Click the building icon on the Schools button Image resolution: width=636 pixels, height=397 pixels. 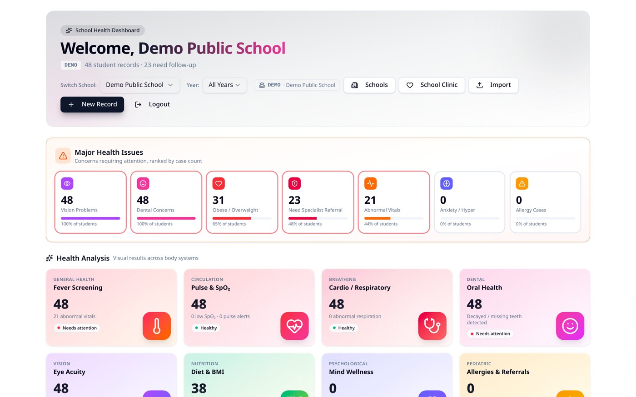[355, 85]
